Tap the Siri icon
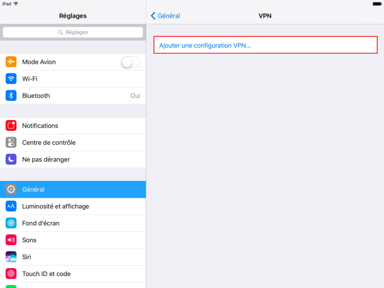Viewport: 384px width, 288px height. (x=11, y=257)
